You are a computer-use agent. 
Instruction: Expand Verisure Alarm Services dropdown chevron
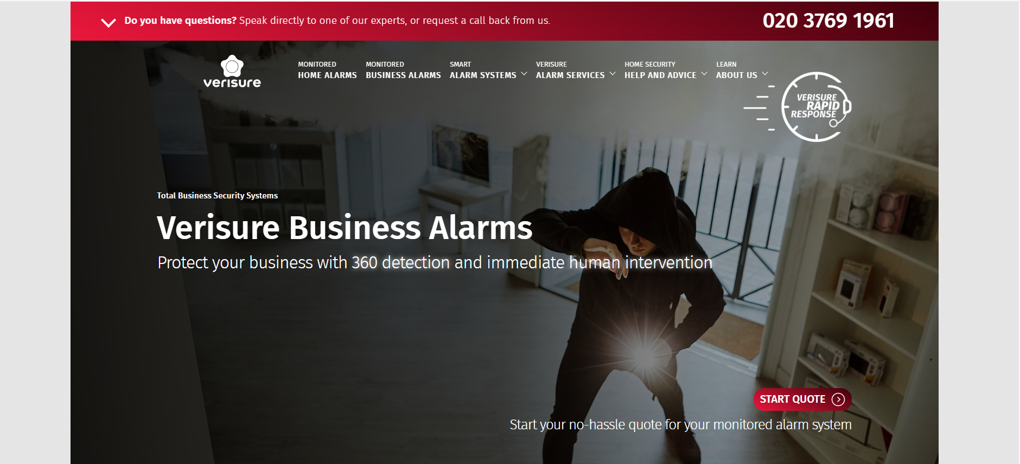(x=613, y=74)
